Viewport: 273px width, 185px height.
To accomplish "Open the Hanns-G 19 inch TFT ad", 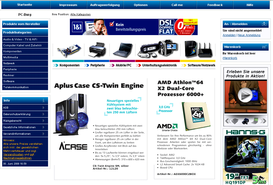I will [x=245, y=157].
